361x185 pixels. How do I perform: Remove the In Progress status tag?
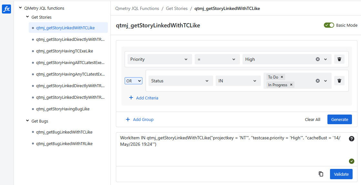pyautogui.click(x=291, y=85)
